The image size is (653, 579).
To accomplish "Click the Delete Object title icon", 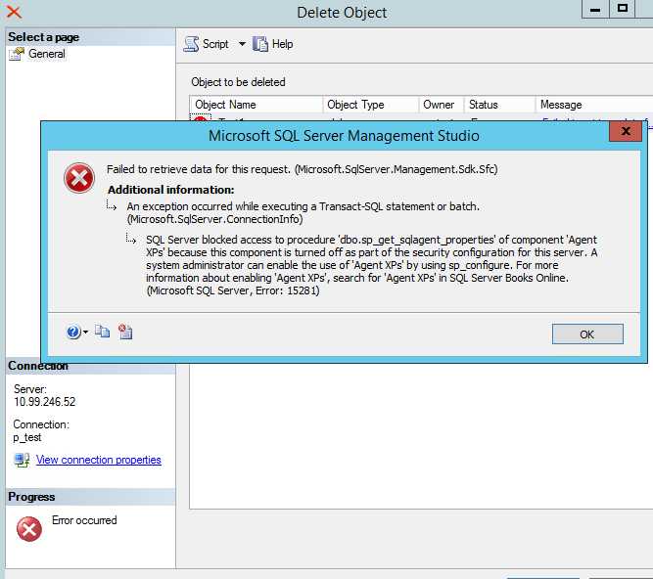I will click(14, 11).
